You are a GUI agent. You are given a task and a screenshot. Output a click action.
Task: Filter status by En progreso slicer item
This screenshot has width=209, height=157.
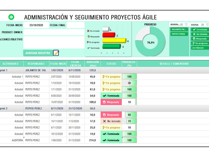(x=200, y=43)
